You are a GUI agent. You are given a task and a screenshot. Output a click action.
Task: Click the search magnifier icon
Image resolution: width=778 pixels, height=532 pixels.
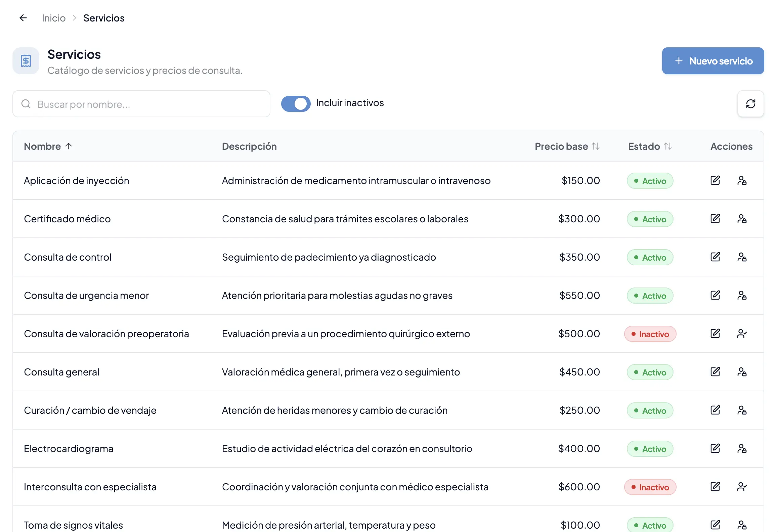click(x=26, y=104)
